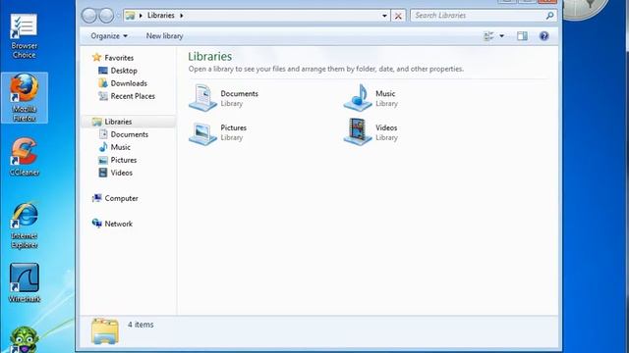Open the view options dropdown arrow
The width and height of the screenshot is (629, 353).
click(501, 36)
